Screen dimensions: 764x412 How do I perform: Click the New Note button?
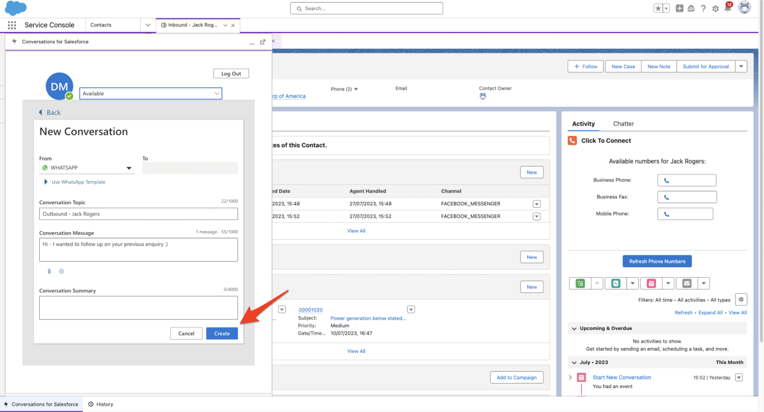[659, 66]
